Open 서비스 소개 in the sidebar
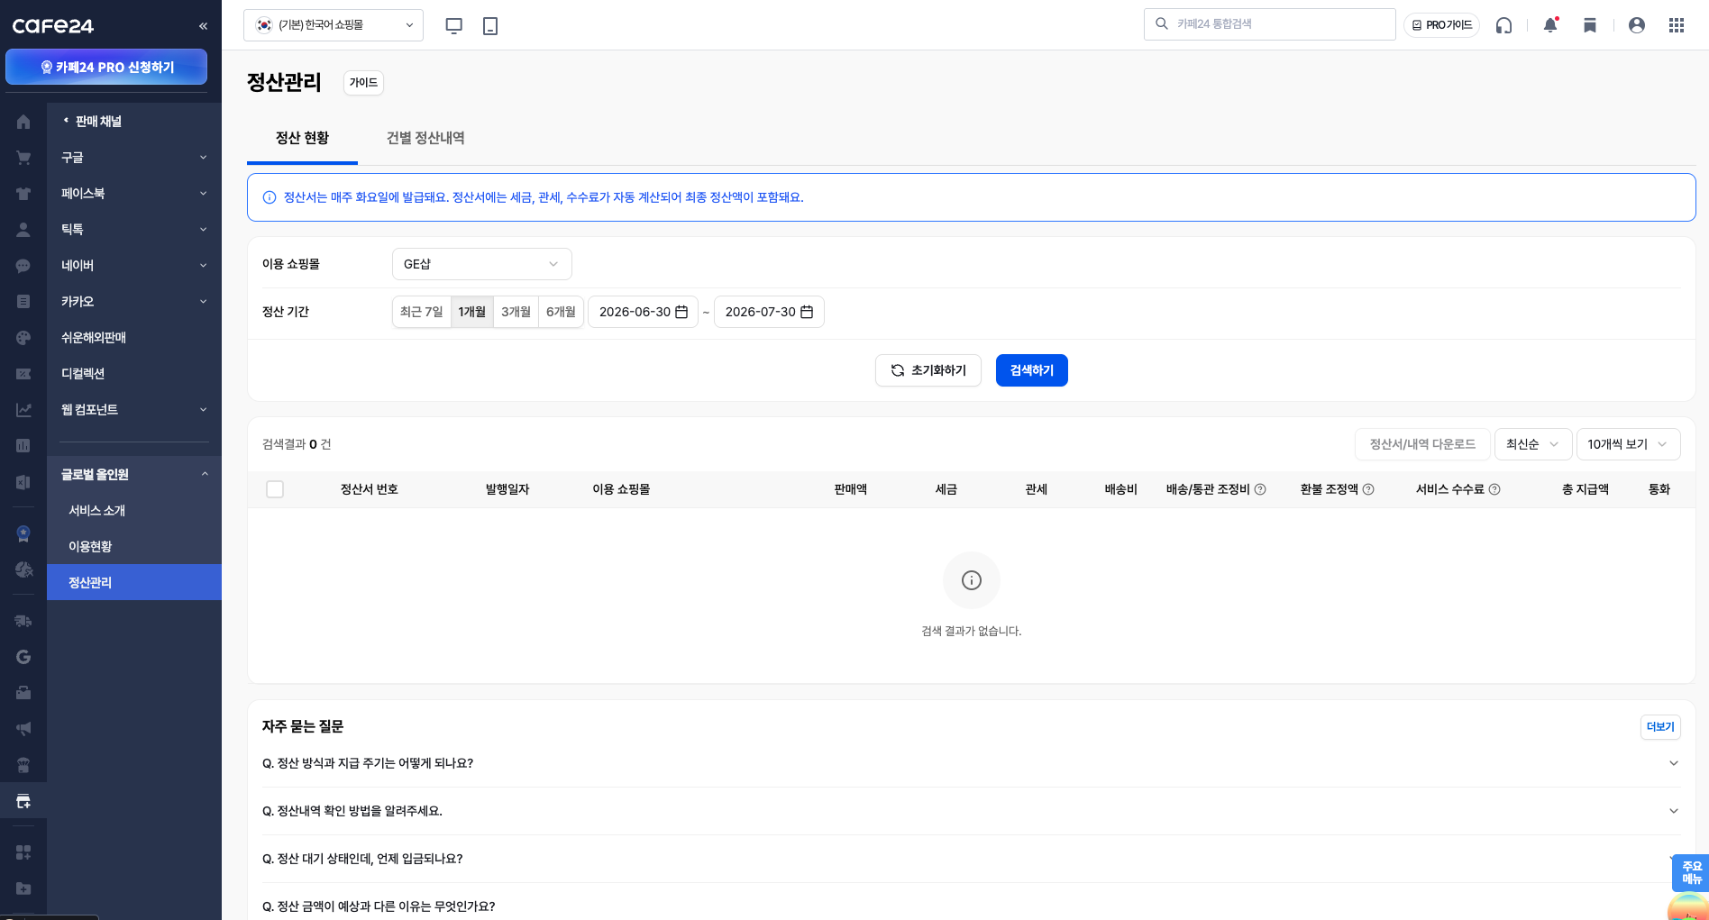The image size is (1709, 920). 134,511
